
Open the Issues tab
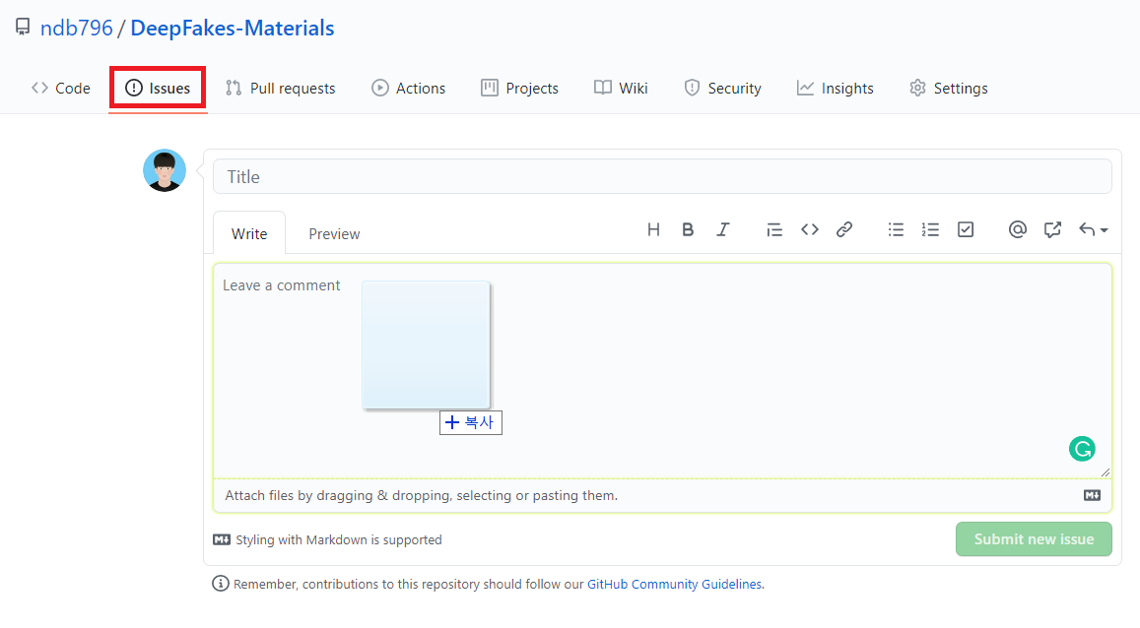(x=158, y=89)
